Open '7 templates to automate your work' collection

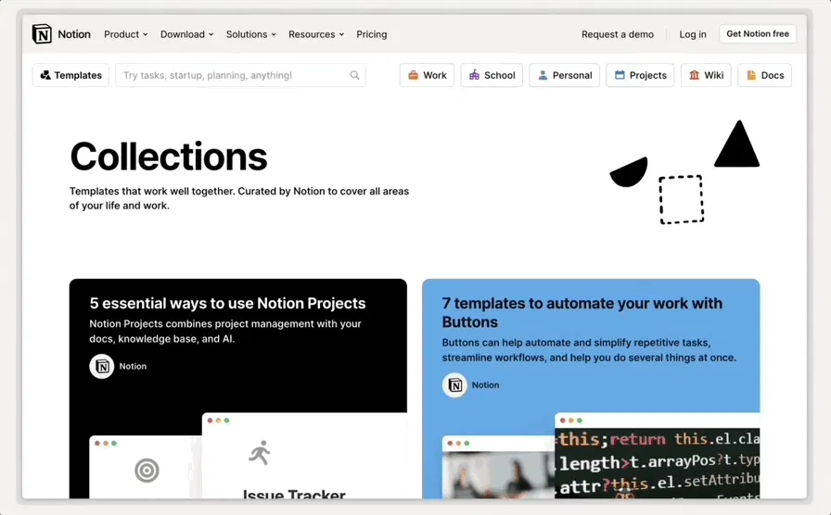tap(582, 312)
